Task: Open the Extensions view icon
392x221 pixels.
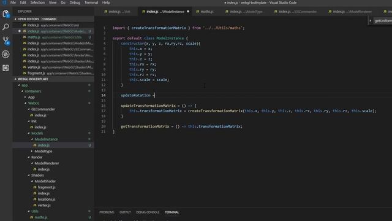Action: tap(6, 68)
